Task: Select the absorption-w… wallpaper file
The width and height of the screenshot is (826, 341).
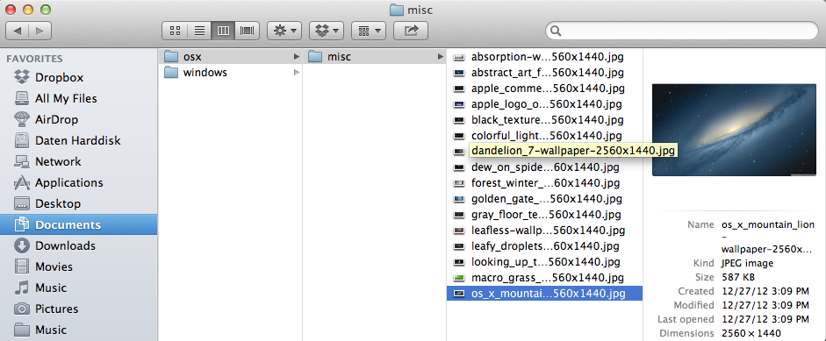Action: click(545, 56)
